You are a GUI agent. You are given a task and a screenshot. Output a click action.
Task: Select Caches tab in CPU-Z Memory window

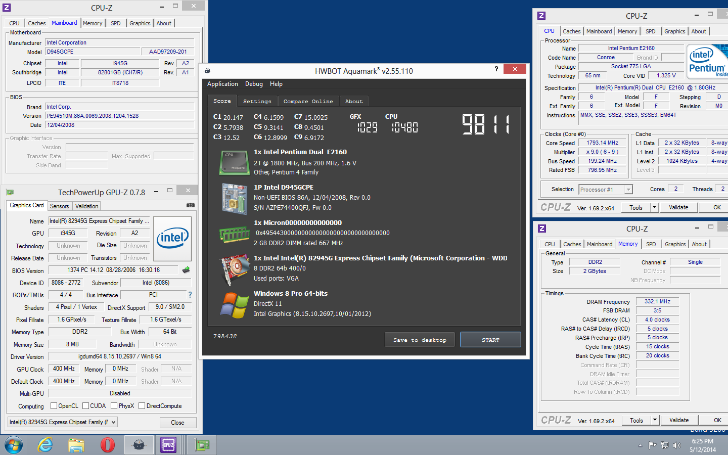pos(572,244)
